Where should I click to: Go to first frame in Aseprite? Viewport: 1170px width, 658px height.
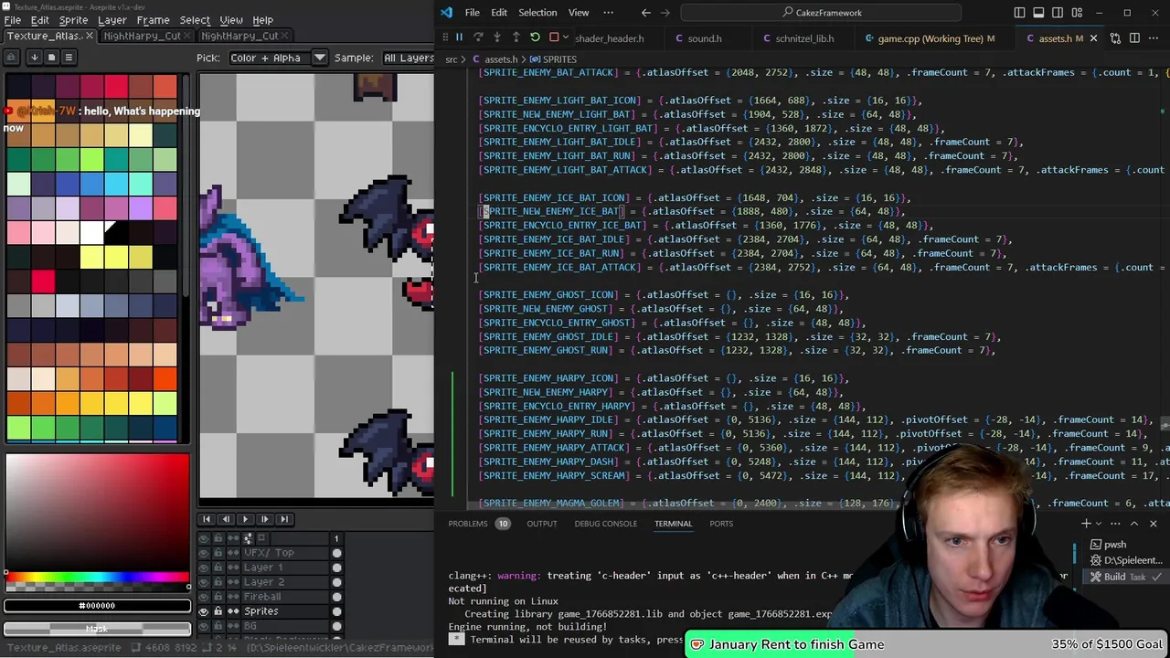point(207,519)
